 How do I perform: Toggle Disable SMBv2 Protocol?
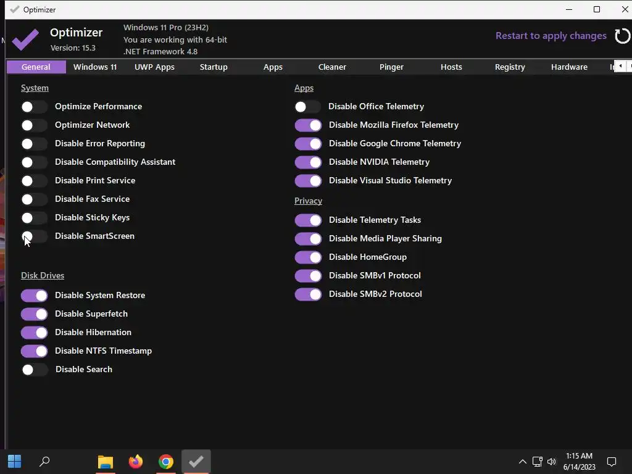(308, 294)
